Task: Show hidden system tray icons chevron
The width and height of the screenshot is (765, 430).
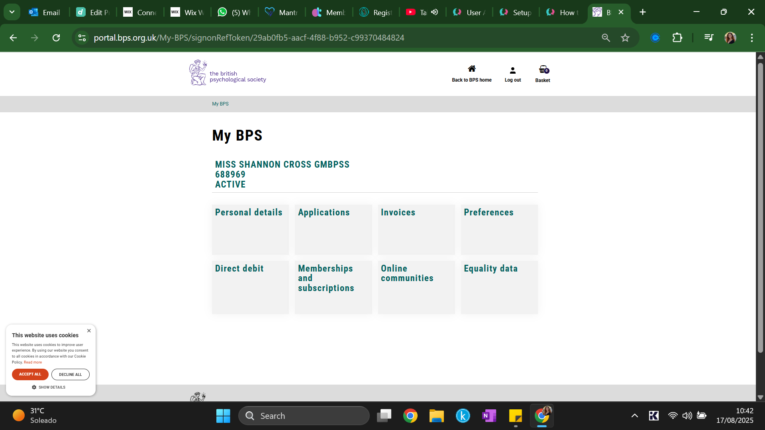Action: click(x=634, y=416)
